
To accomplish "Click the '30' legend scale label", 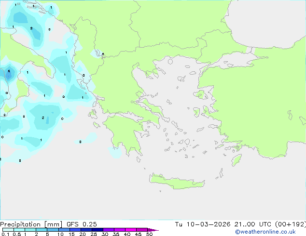I will 105,234.
